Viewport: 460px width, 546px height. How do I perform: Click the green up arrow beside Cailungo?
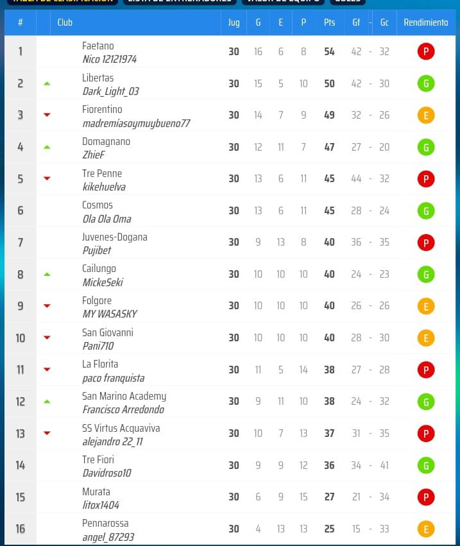coord(46,275)
